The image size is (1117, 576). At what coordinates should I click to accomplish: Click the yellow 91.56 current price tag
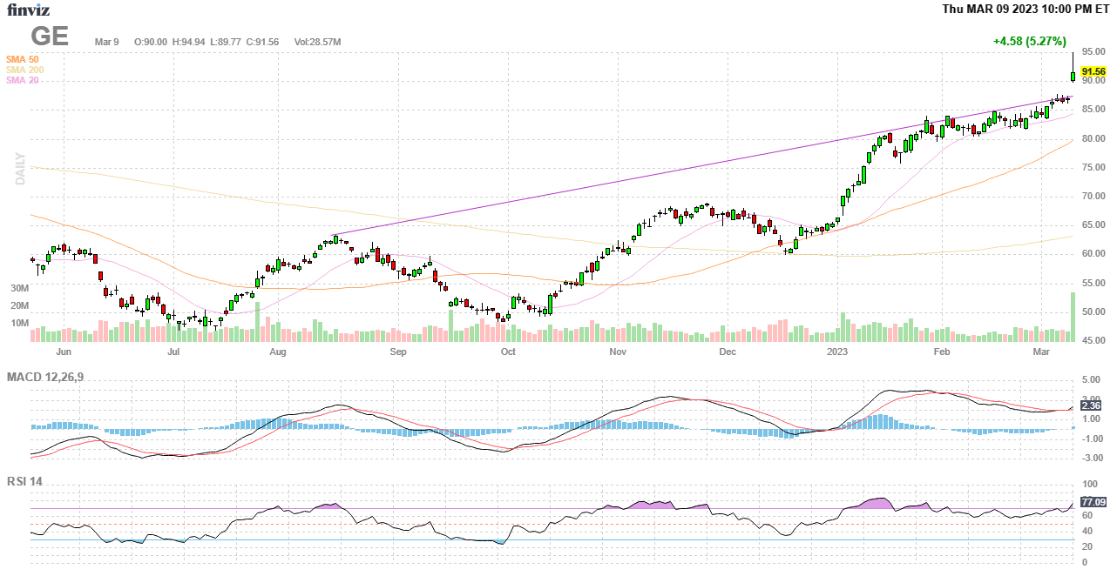[x=1093, y=71]
